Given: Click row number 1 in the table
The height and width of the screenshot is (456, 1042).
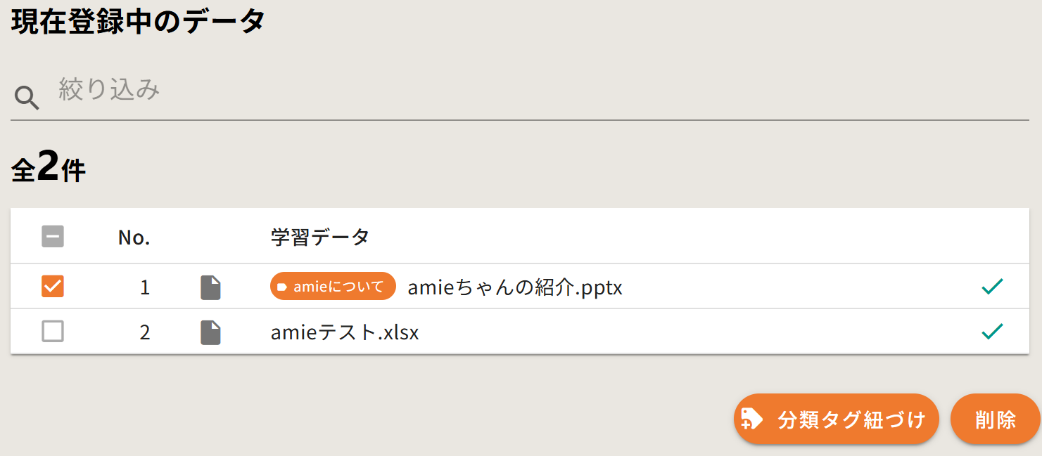Looking at the screenshot, I should tap(145, 287).
